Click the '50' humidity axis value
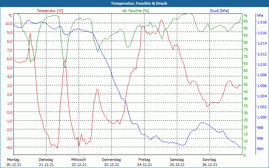The width and height of the screenshot is (269, 168). 245,85
